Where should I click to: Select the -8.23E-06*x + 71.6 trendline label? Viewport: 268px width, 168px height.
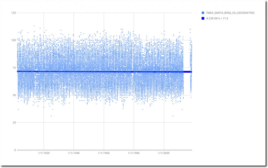coord(217,18)
